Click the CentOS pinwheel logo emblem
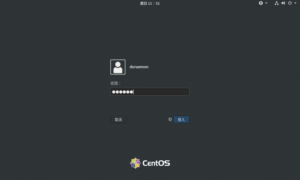Screen dimensions: 300x180 click(x=135, y=163)
